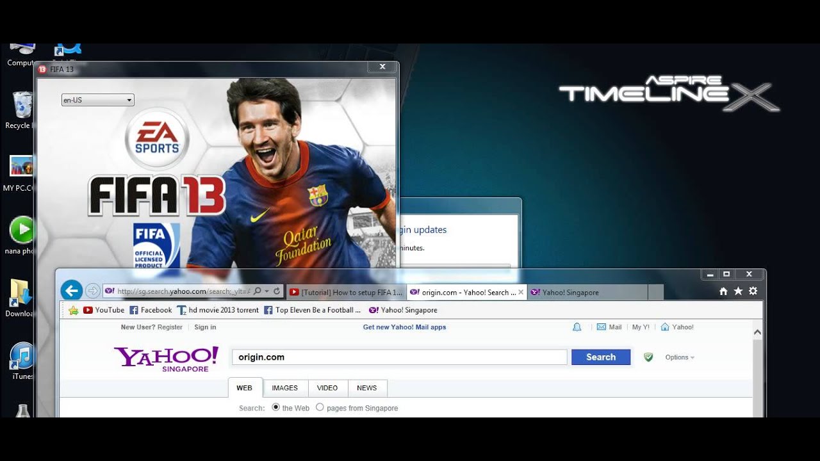This screenshot has width=820, height=461.
Task: Go back with the browser Back arrow
Action: point(71,291)
